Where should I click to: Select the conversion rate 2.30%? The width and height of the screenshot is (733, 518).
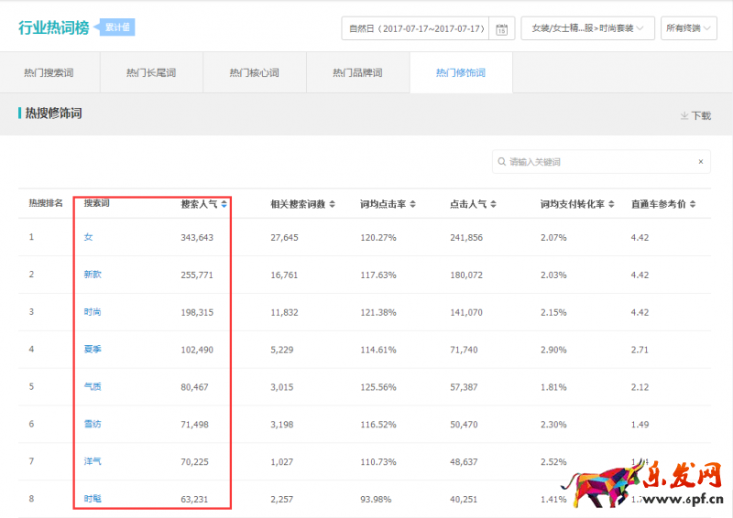click(x=553, y=425)
